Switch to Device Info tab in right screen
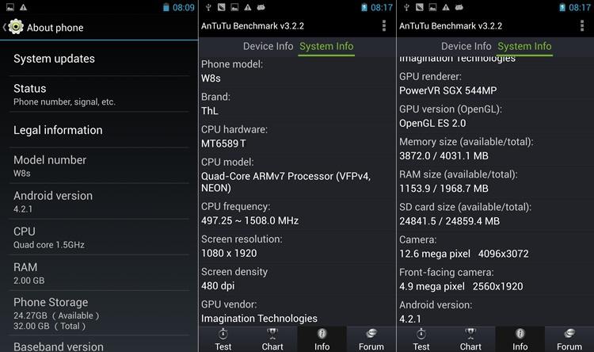Screen dimensions: 594x352 [x=466, y=46]
